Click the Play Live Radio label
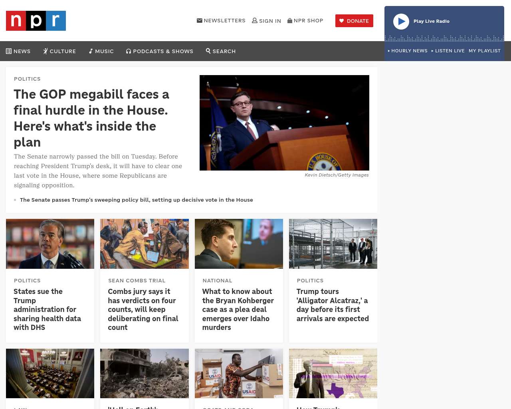This screenshot has height=409, width=511. [x=432, y=21]
